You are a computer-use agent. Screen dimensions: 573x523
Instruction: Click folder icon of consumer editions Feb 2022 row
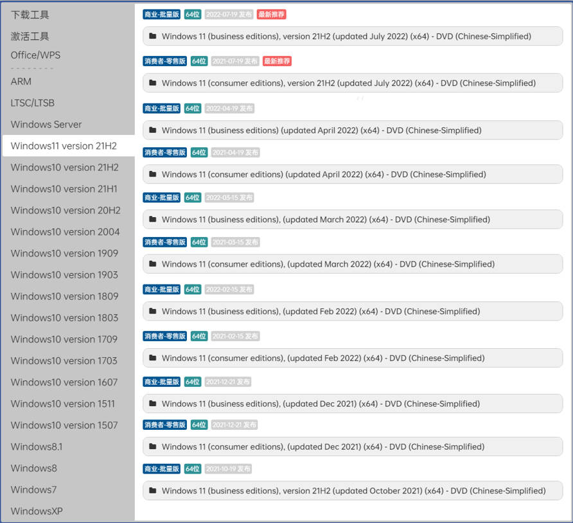click(x=153, y=357)
